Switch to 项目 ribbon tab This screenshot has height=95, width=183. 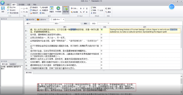click(8, 4)
